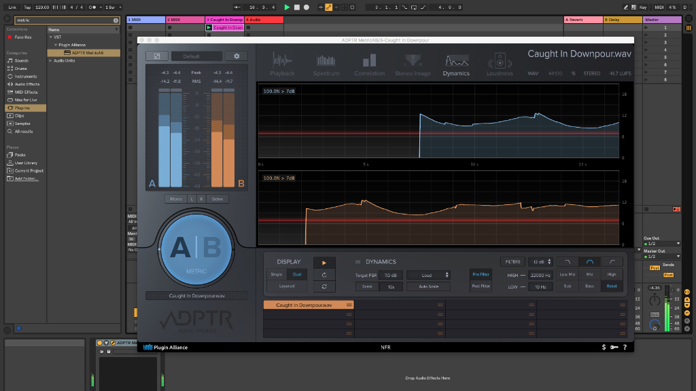696x391 pixels.
Task: Click the Target PSR value field
Action: pos(390,275)
